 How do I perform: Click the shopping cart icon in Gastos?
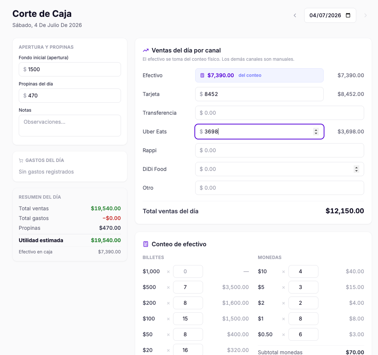point(21,160)
